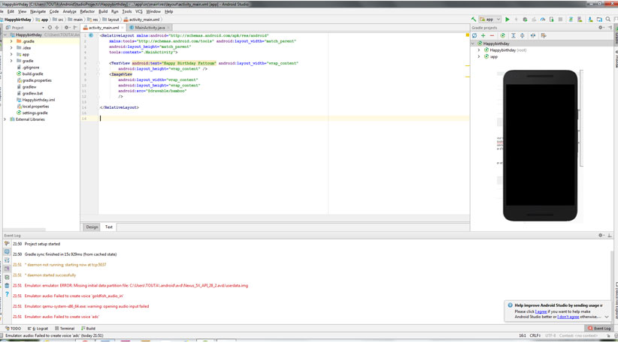The height and width of the screenshot is (352, 618).
Task: Open the Navigate menu
Action: 38,11
